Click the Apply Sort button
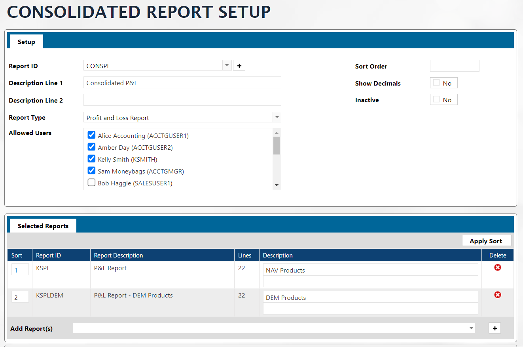The image size is (523, 347). [486, 241]
